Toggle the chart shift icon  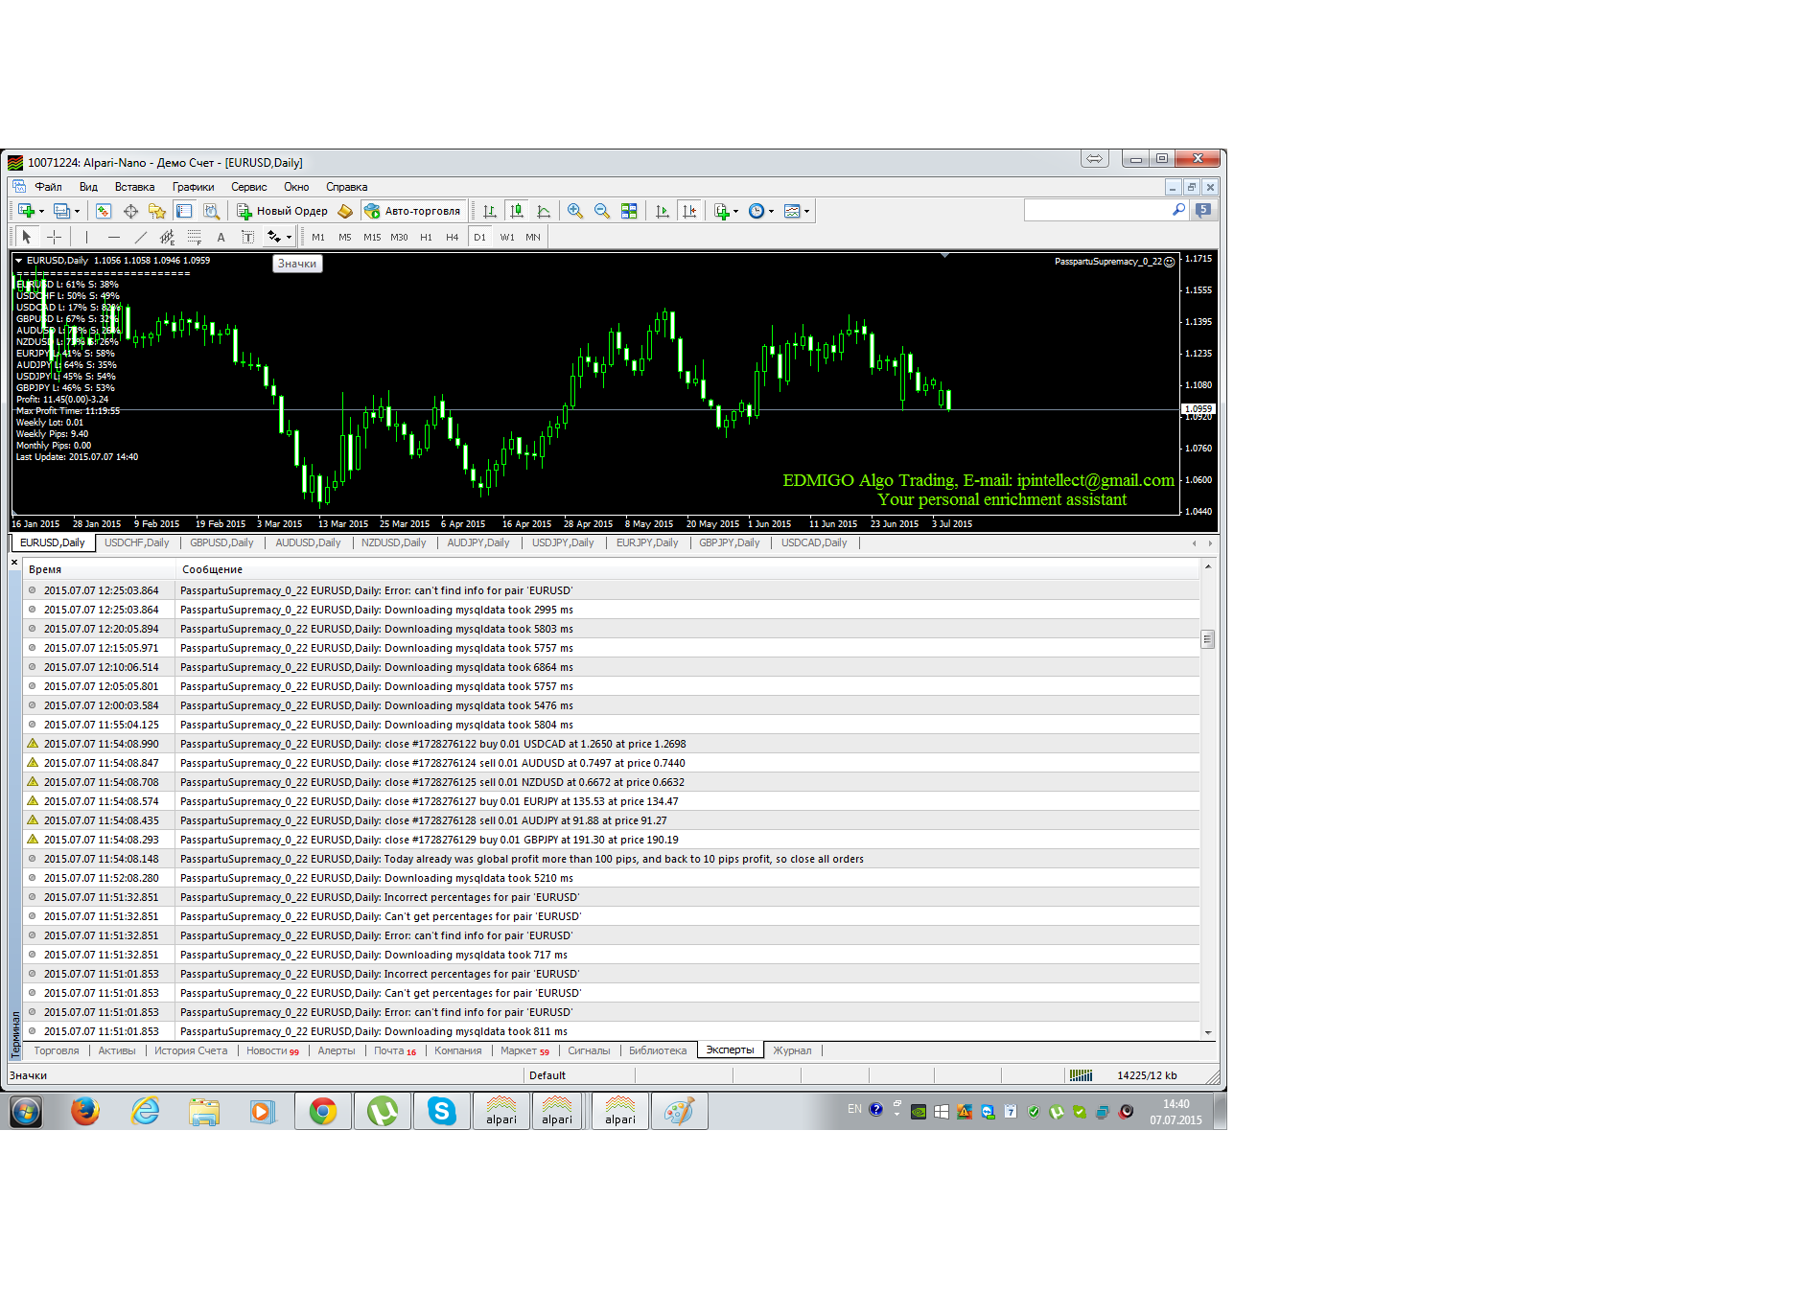(x=689, y=211)
